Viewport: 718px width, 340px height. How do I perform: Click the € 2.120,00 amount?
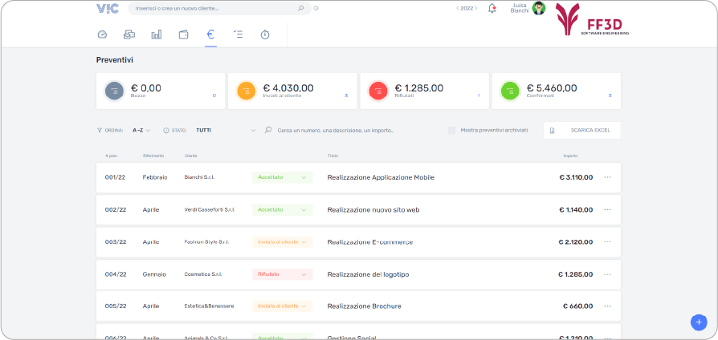[576, 241]
